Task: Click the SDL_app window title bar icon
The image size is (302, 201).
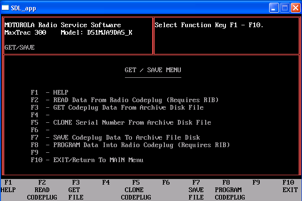Action: point(5,7)
